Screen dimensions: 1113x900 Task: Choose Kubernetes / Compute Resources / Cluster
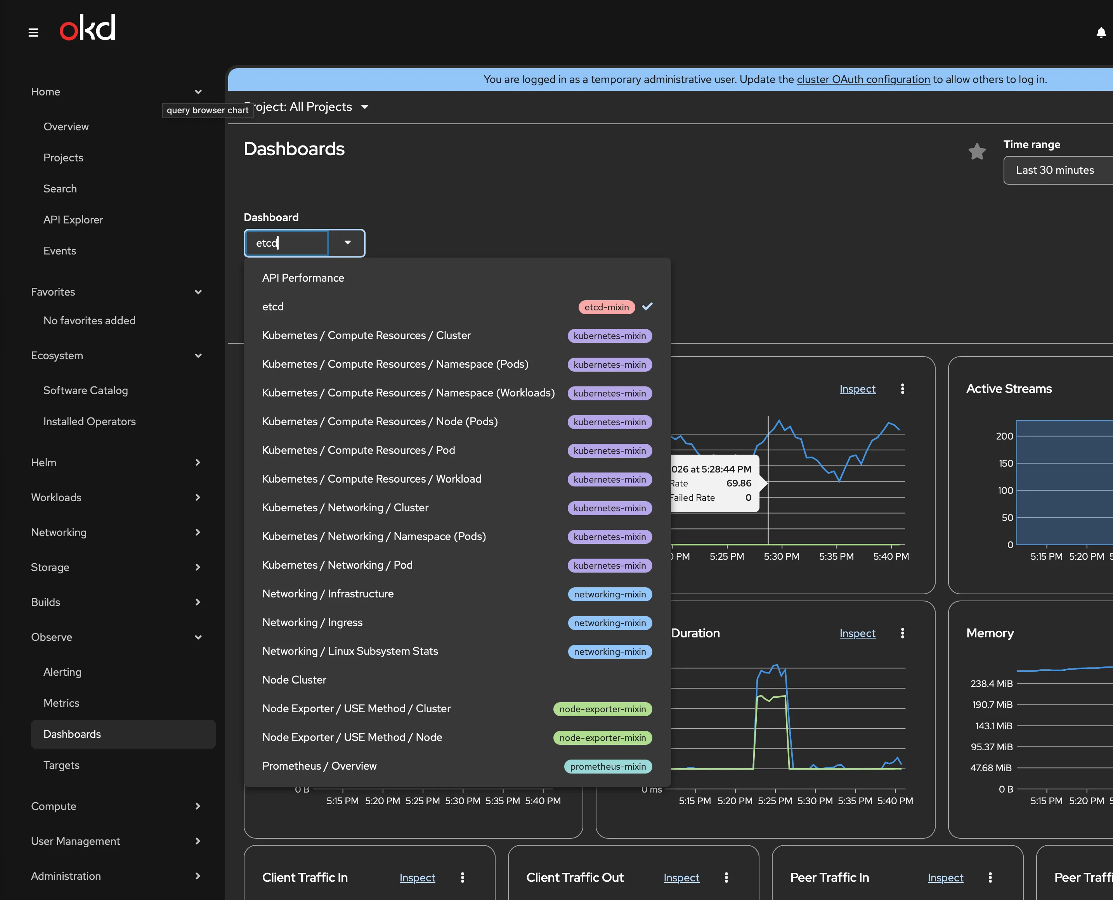coord(457,336)
